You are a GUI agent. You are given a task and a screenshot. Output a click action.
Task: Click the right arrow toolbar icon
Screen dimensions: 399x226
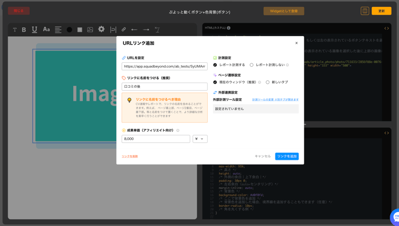tap(146, 30)
